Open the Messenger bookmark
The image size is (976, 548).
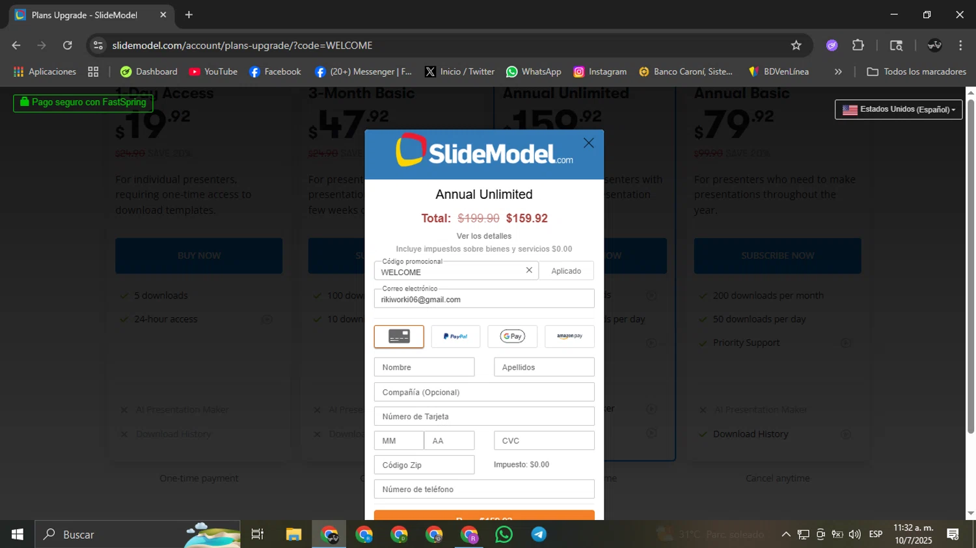364,72
